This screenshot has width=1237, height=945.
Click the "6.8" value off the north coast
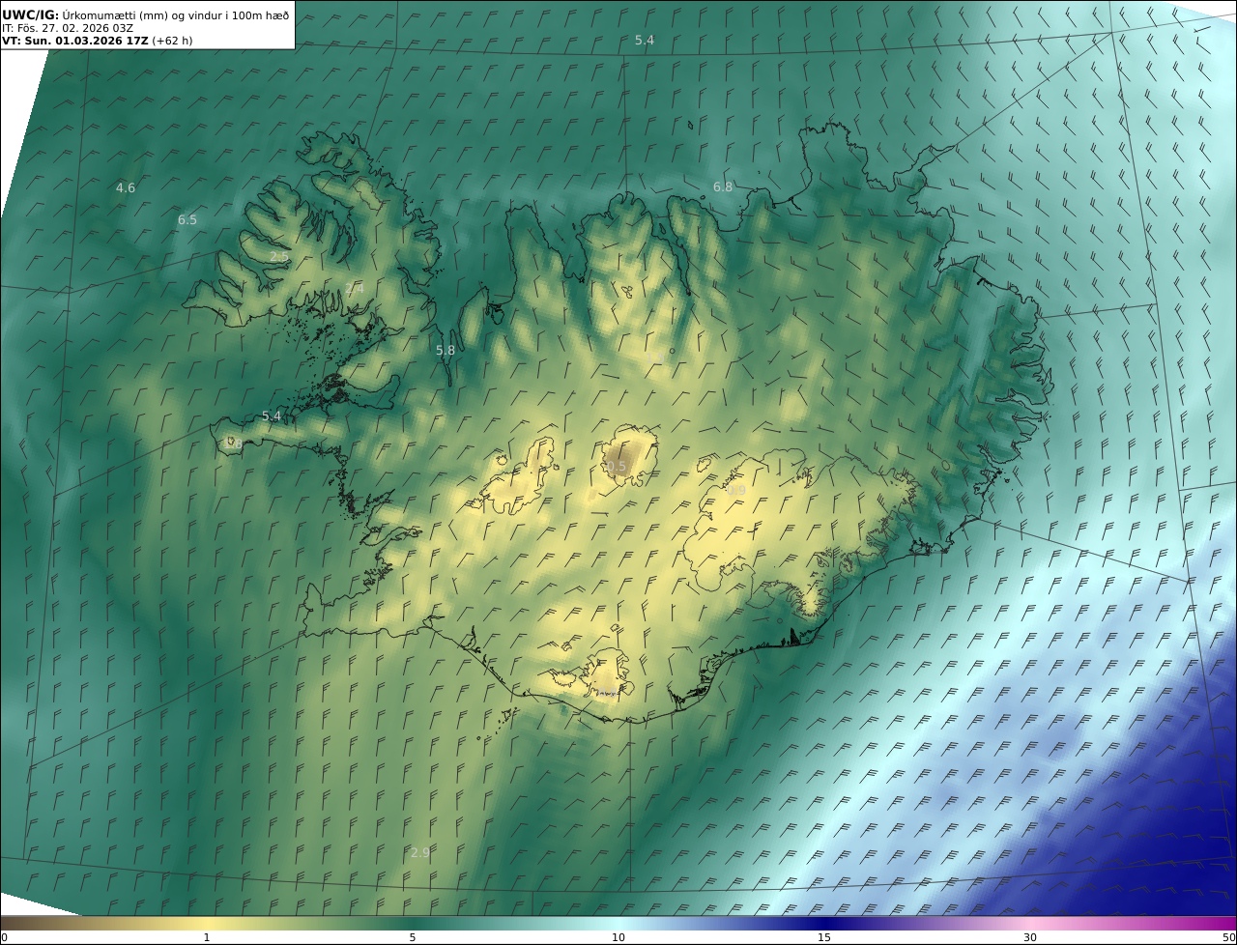723,186
